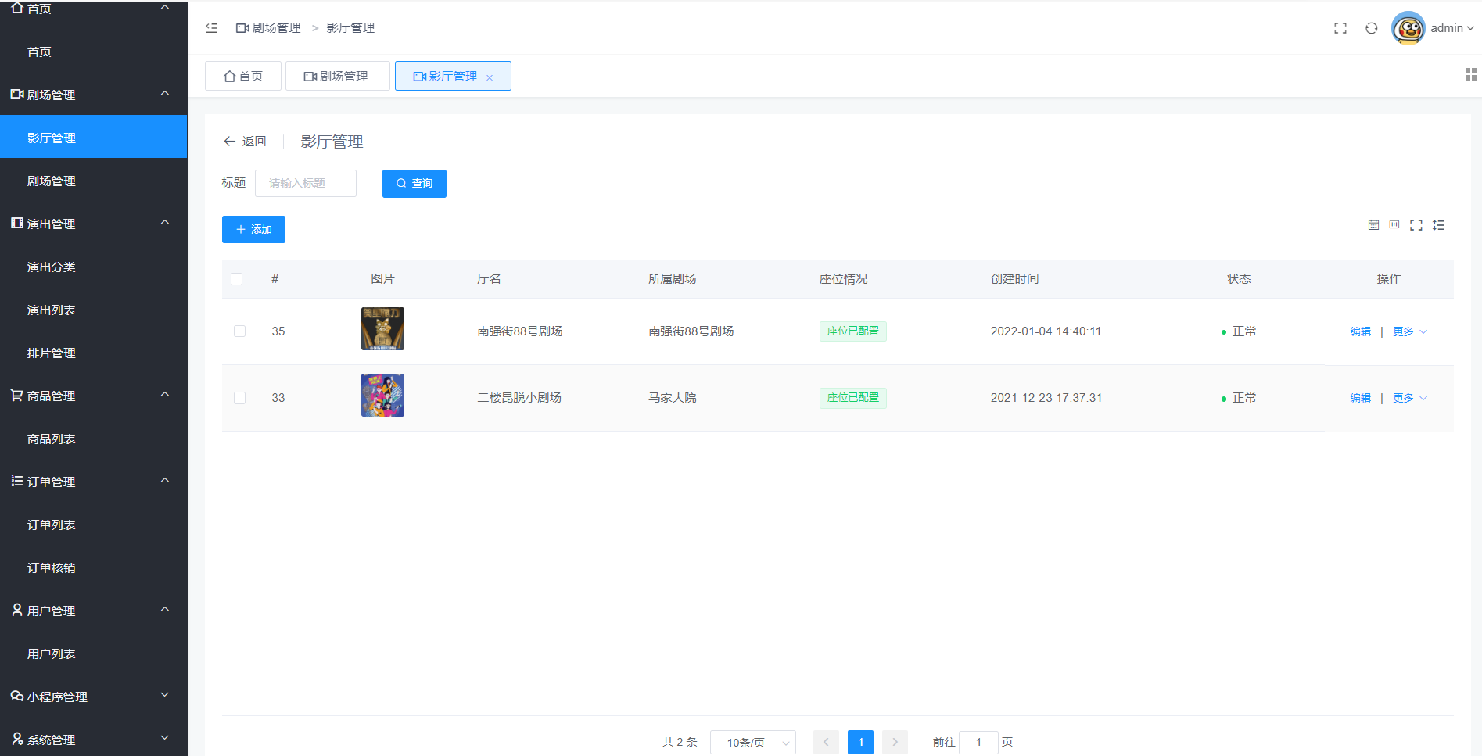The height and width of the screenshot is (756, 1482).
Task: Click 编辑 for the 二楼昆脱小剧场 row
Action: (1361, 398)
